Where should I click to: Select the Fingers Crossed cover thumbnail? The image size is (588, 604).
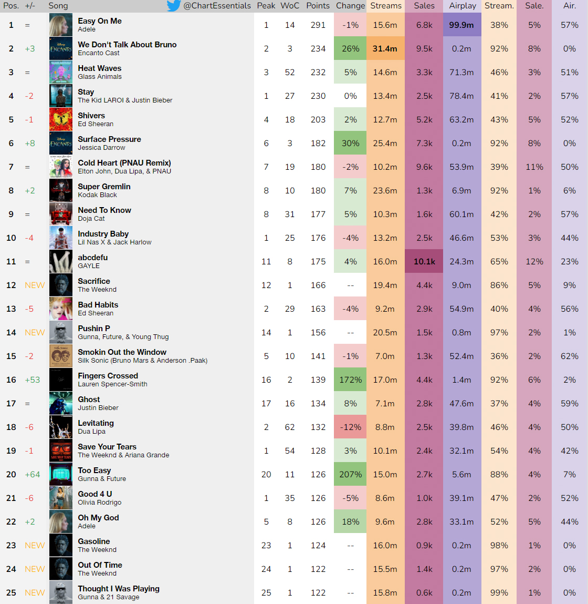click(61, 380)
